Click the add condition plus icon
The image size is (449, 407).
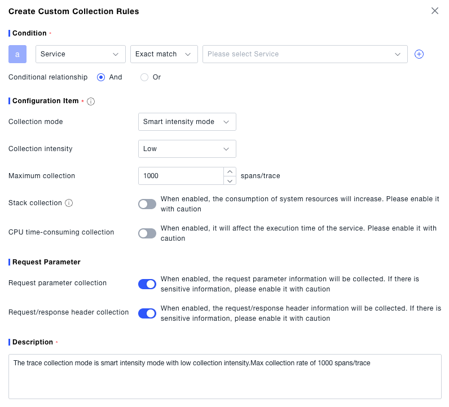point(419,54)
